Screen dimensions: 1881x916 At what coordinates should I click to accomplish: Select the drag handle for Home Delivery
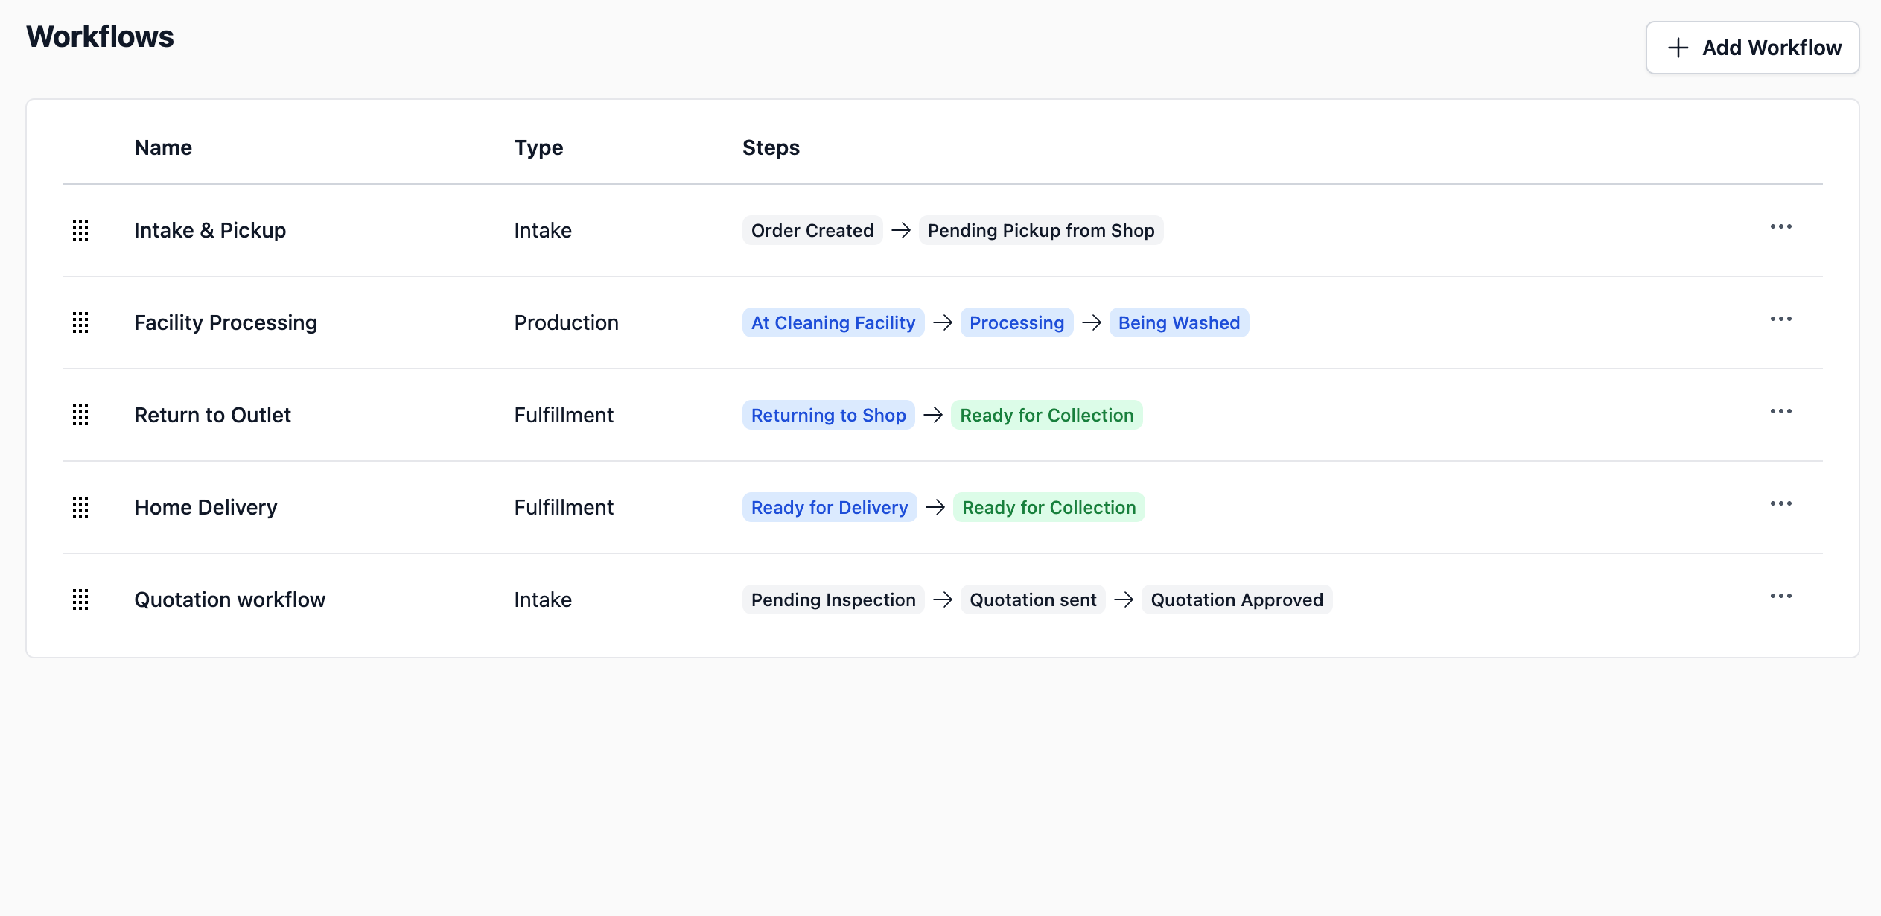pos(80,508)
